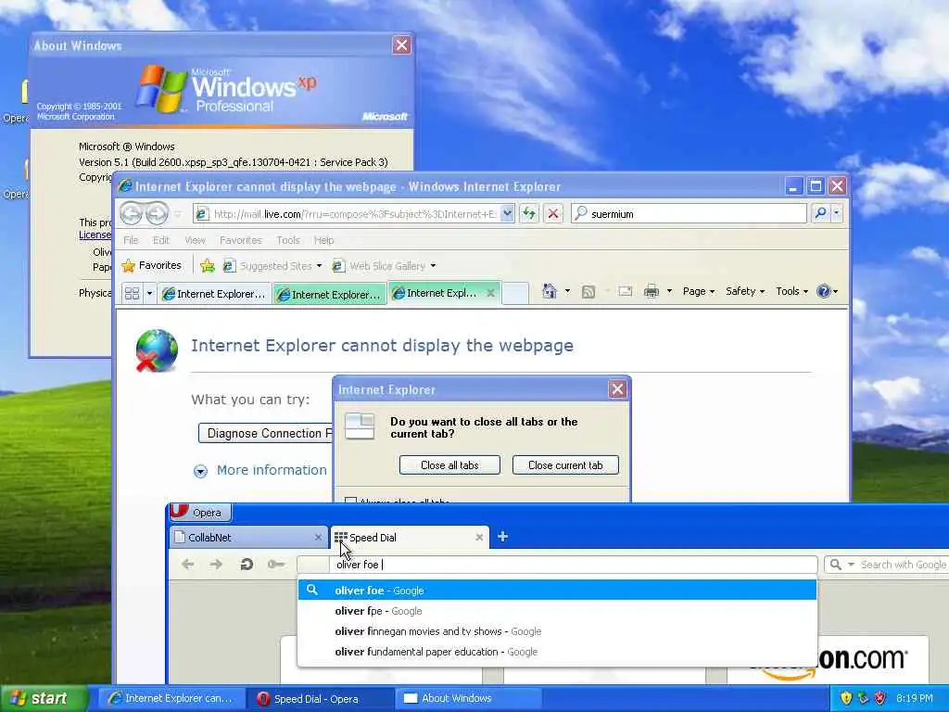This screenshot has width=949, height=712.
Task: Click the red shield tray icon
Action: click(880, 698)
